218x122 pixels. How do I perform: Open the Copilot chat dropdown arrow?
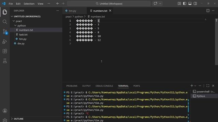[160, 4]
